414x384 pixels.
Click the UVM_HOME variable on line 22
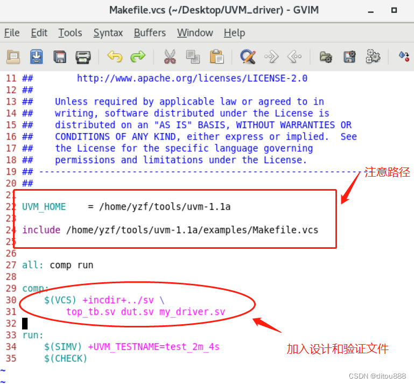tap(44, 207)
